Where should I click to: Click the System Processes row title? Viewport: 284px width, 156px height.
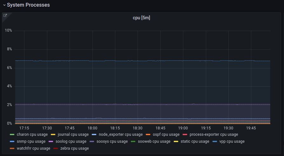point(28,5)
